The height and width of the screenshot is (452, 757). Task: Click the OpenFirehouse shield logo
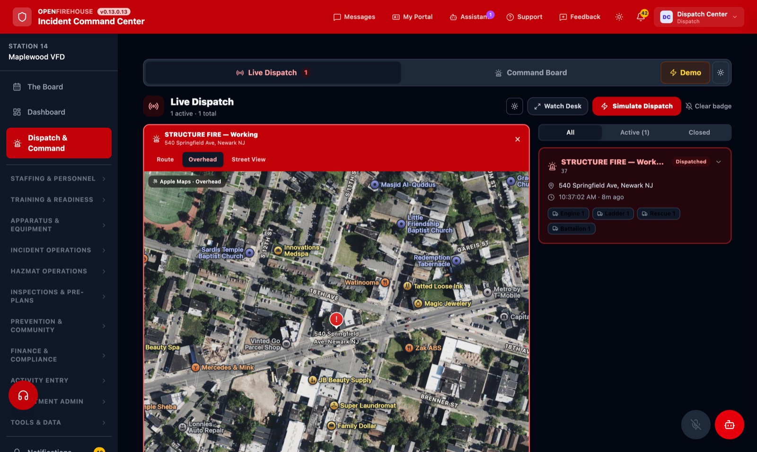coord(22,17)
